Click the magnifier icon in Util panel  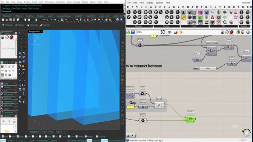[x=225, y=22]
